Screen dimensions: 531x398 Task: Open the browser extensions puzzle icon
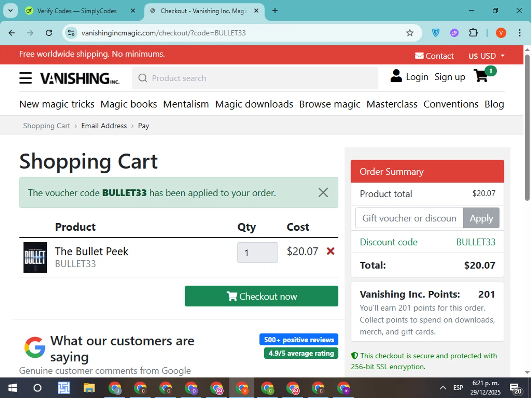coord(473,33)
